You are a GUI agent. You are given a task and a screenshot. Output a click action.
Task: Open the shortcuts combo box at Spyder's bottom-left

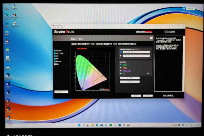point(61,92)
